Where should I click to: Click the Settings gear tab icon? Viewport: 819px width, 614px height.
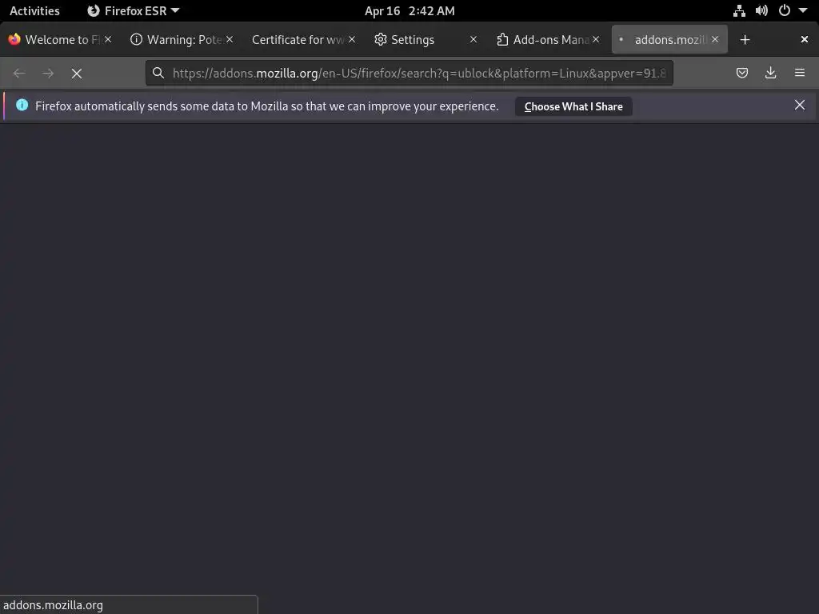point(380,39)
